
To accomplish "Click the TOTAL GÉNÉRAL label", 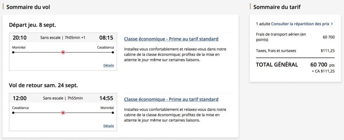I will coord(277,65).
